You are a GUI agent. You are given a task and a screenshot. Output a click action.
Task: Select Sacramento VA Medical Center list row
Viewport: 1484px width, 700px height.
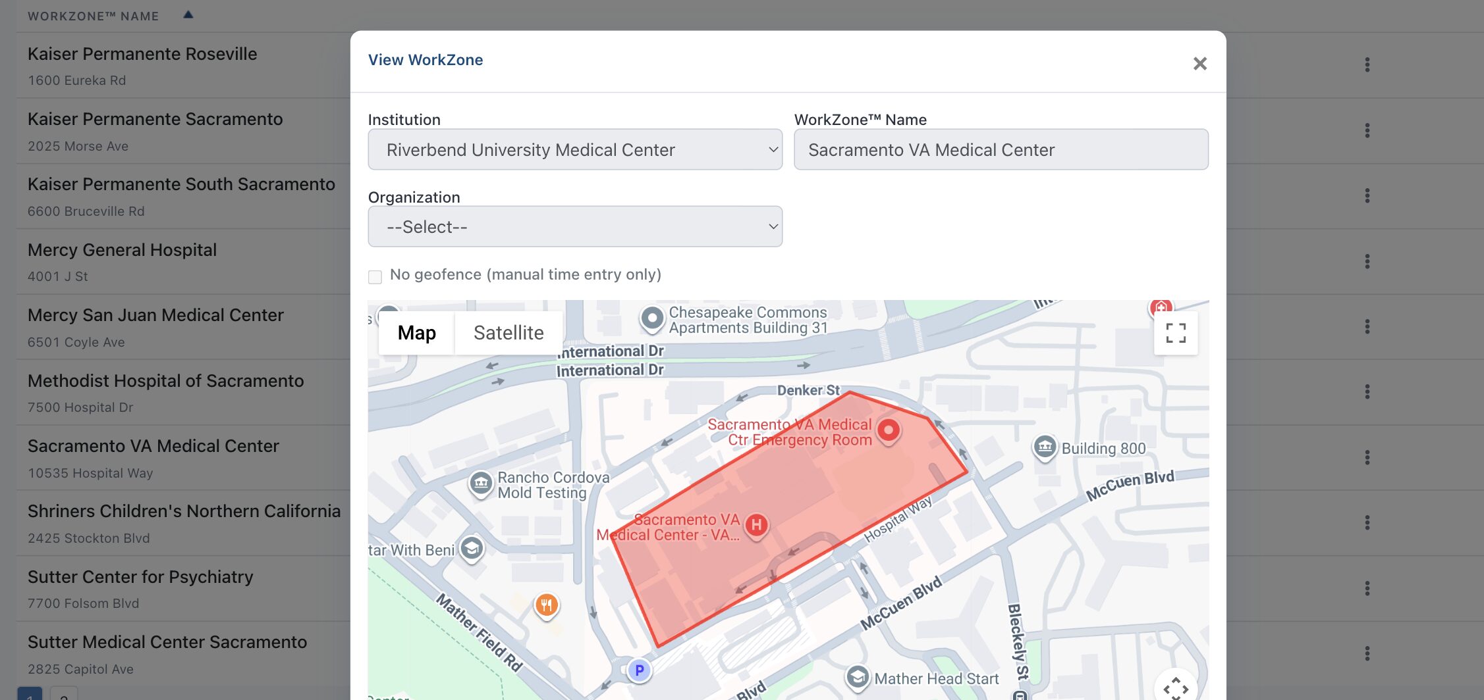pyautogui.click(x=153, y=446)
